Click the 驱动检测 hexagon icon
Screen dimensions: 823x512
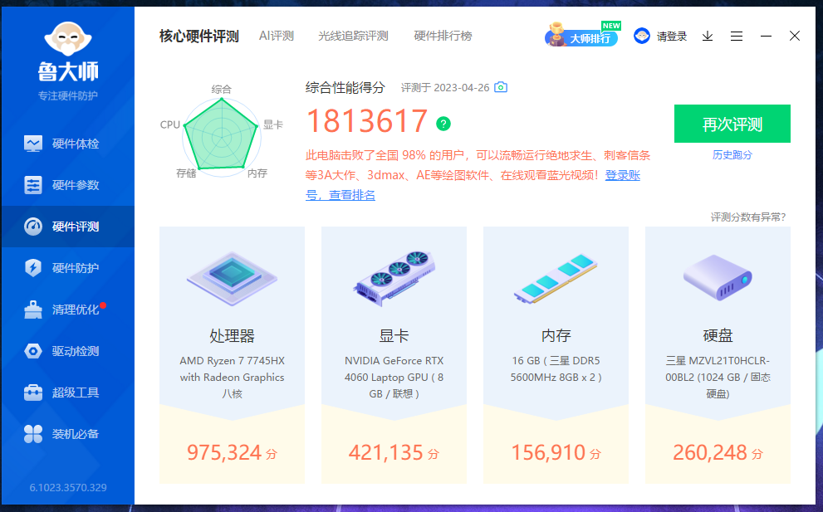33,351
